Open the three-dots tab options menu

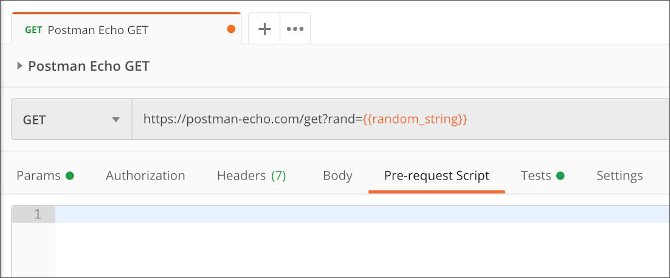[295, 29]
